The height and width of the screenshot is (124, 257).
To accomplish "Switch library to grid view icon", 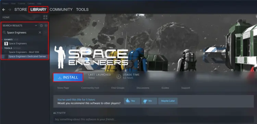I will click(x=45, y=17).
